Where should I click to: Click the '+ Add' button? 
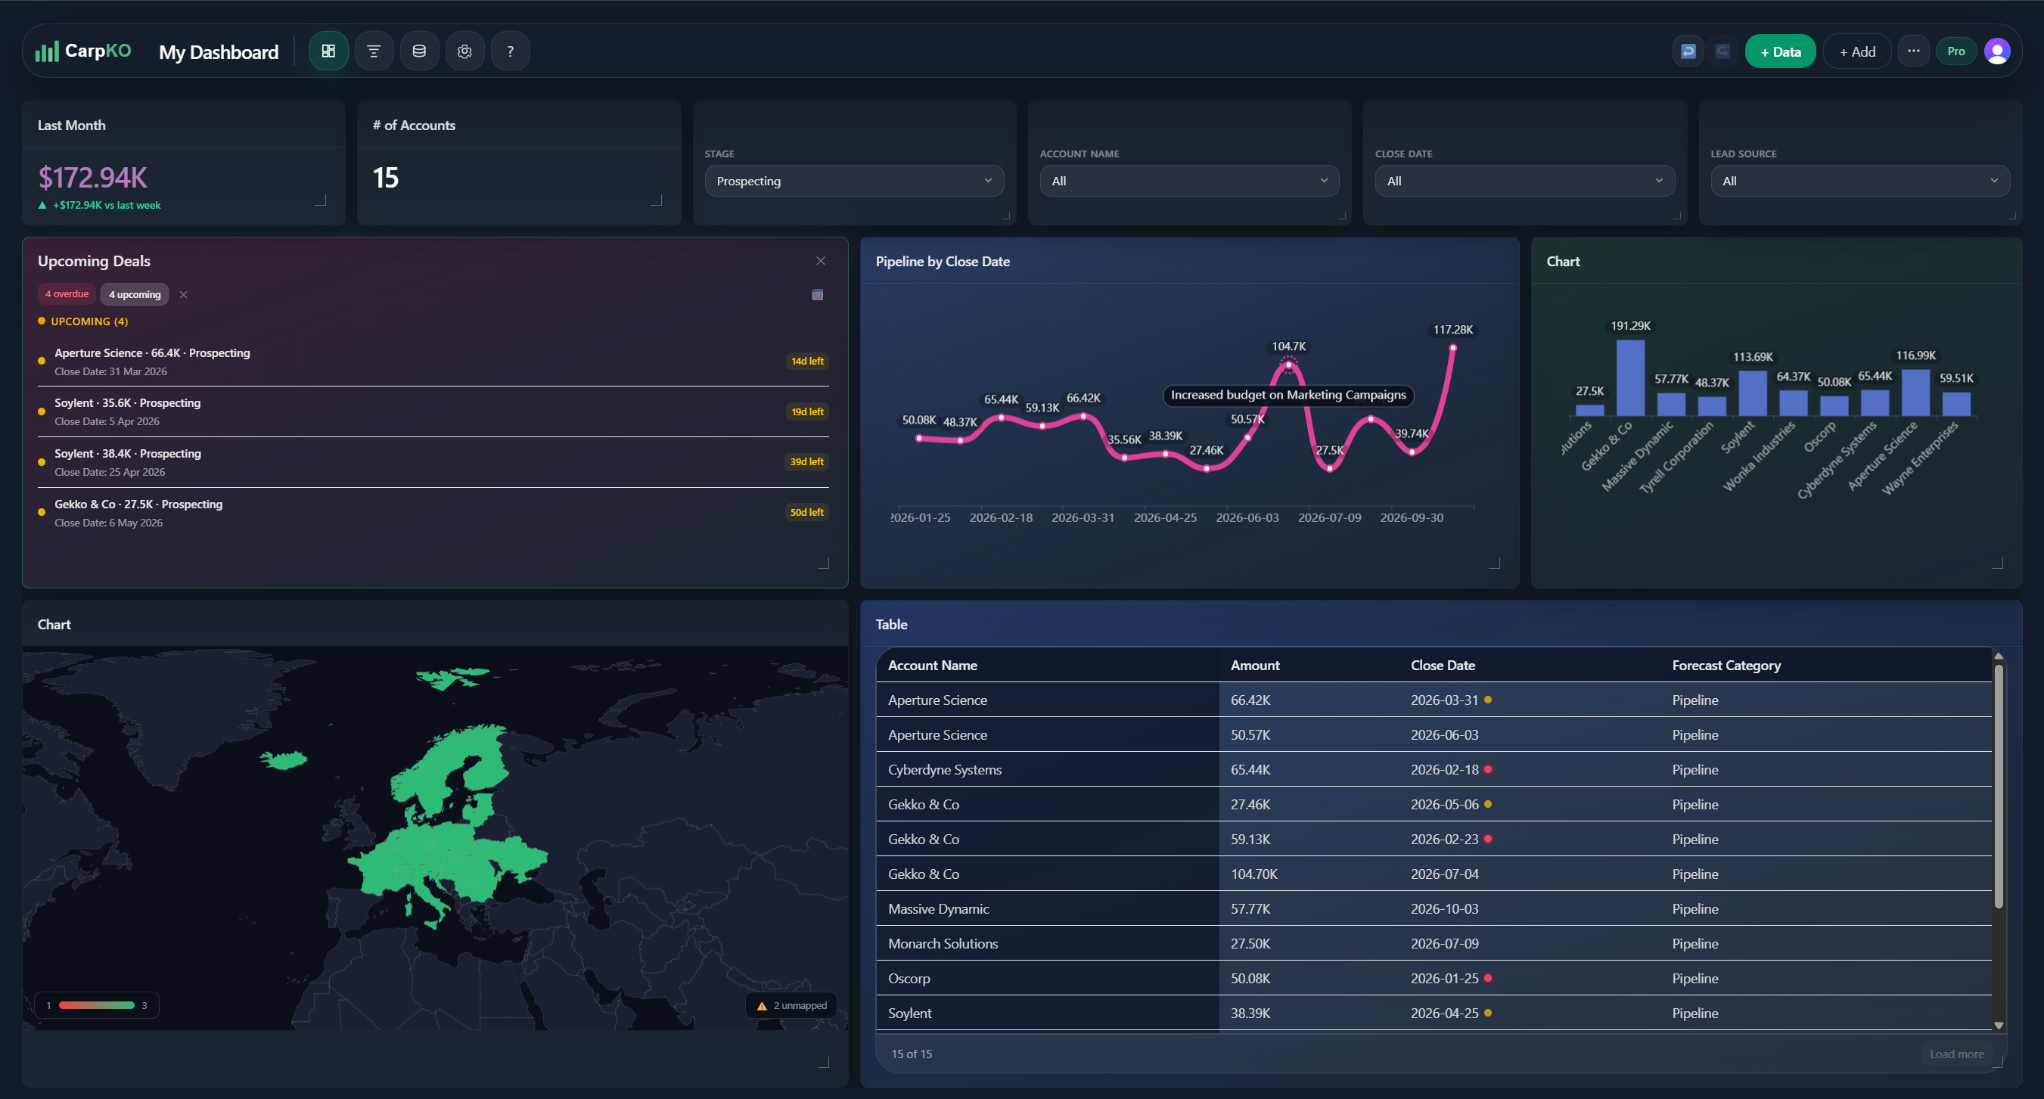click(1856, 51)
